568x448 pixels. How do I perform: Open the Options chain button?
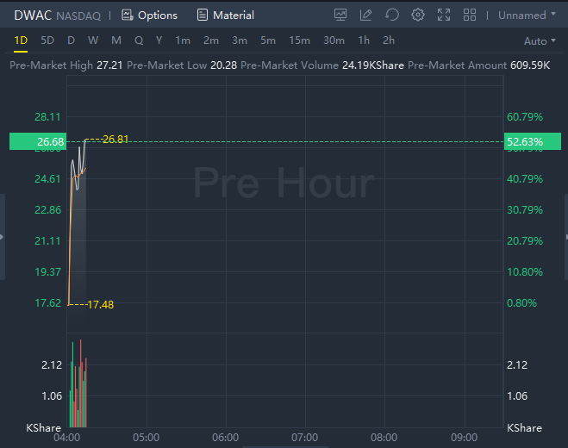tap(149, 16)
